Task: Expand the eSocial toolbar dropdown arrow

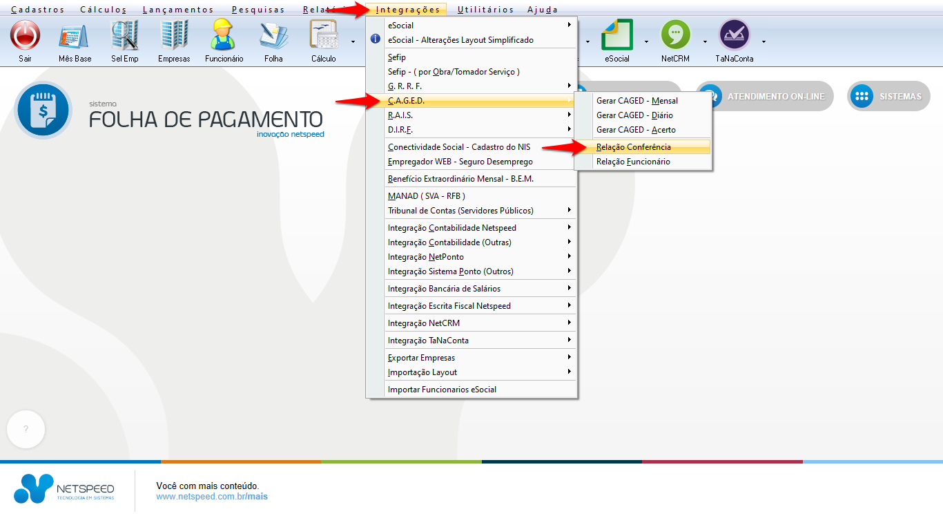Action: (647, 41)
